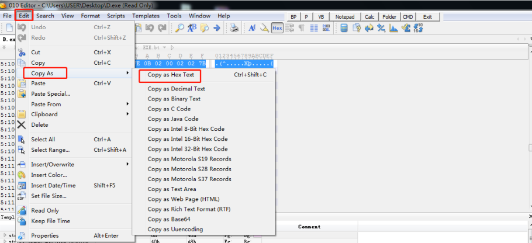Click the Folder button

(389, 17)
